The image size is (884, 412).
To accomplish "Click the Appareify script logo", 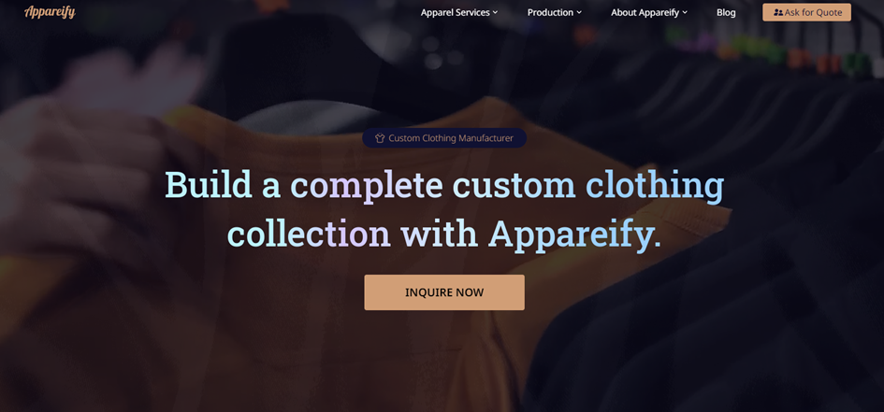I will (50, 12).
